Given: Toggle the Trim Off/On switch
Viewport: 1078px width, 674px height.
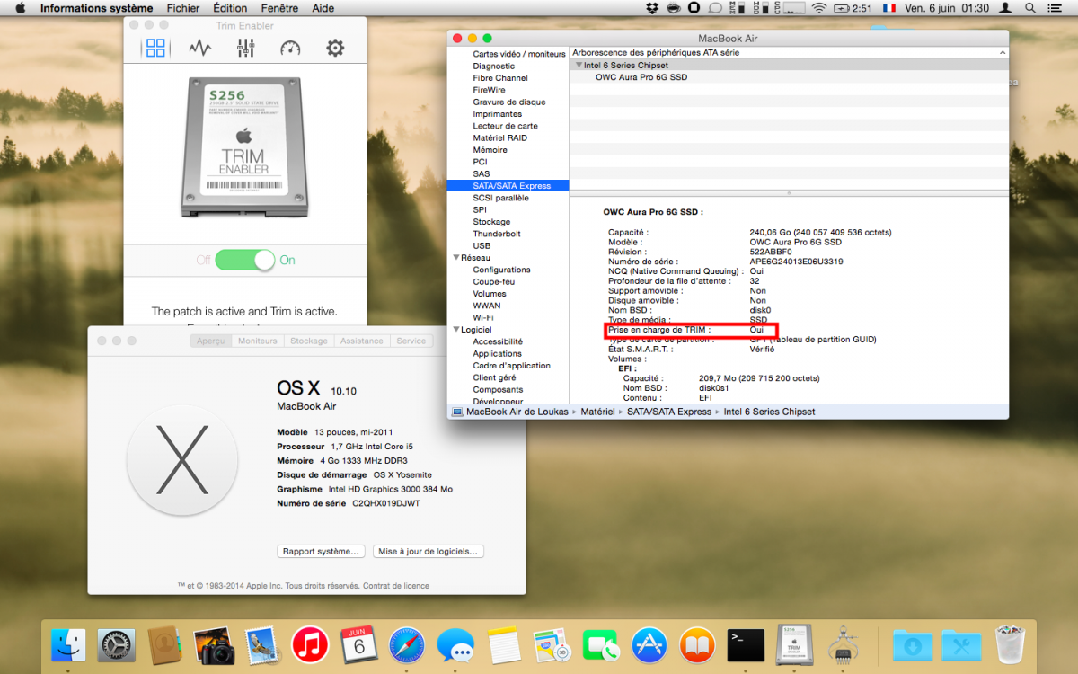Looking at the screenshot, I should (x=245, y=260).
